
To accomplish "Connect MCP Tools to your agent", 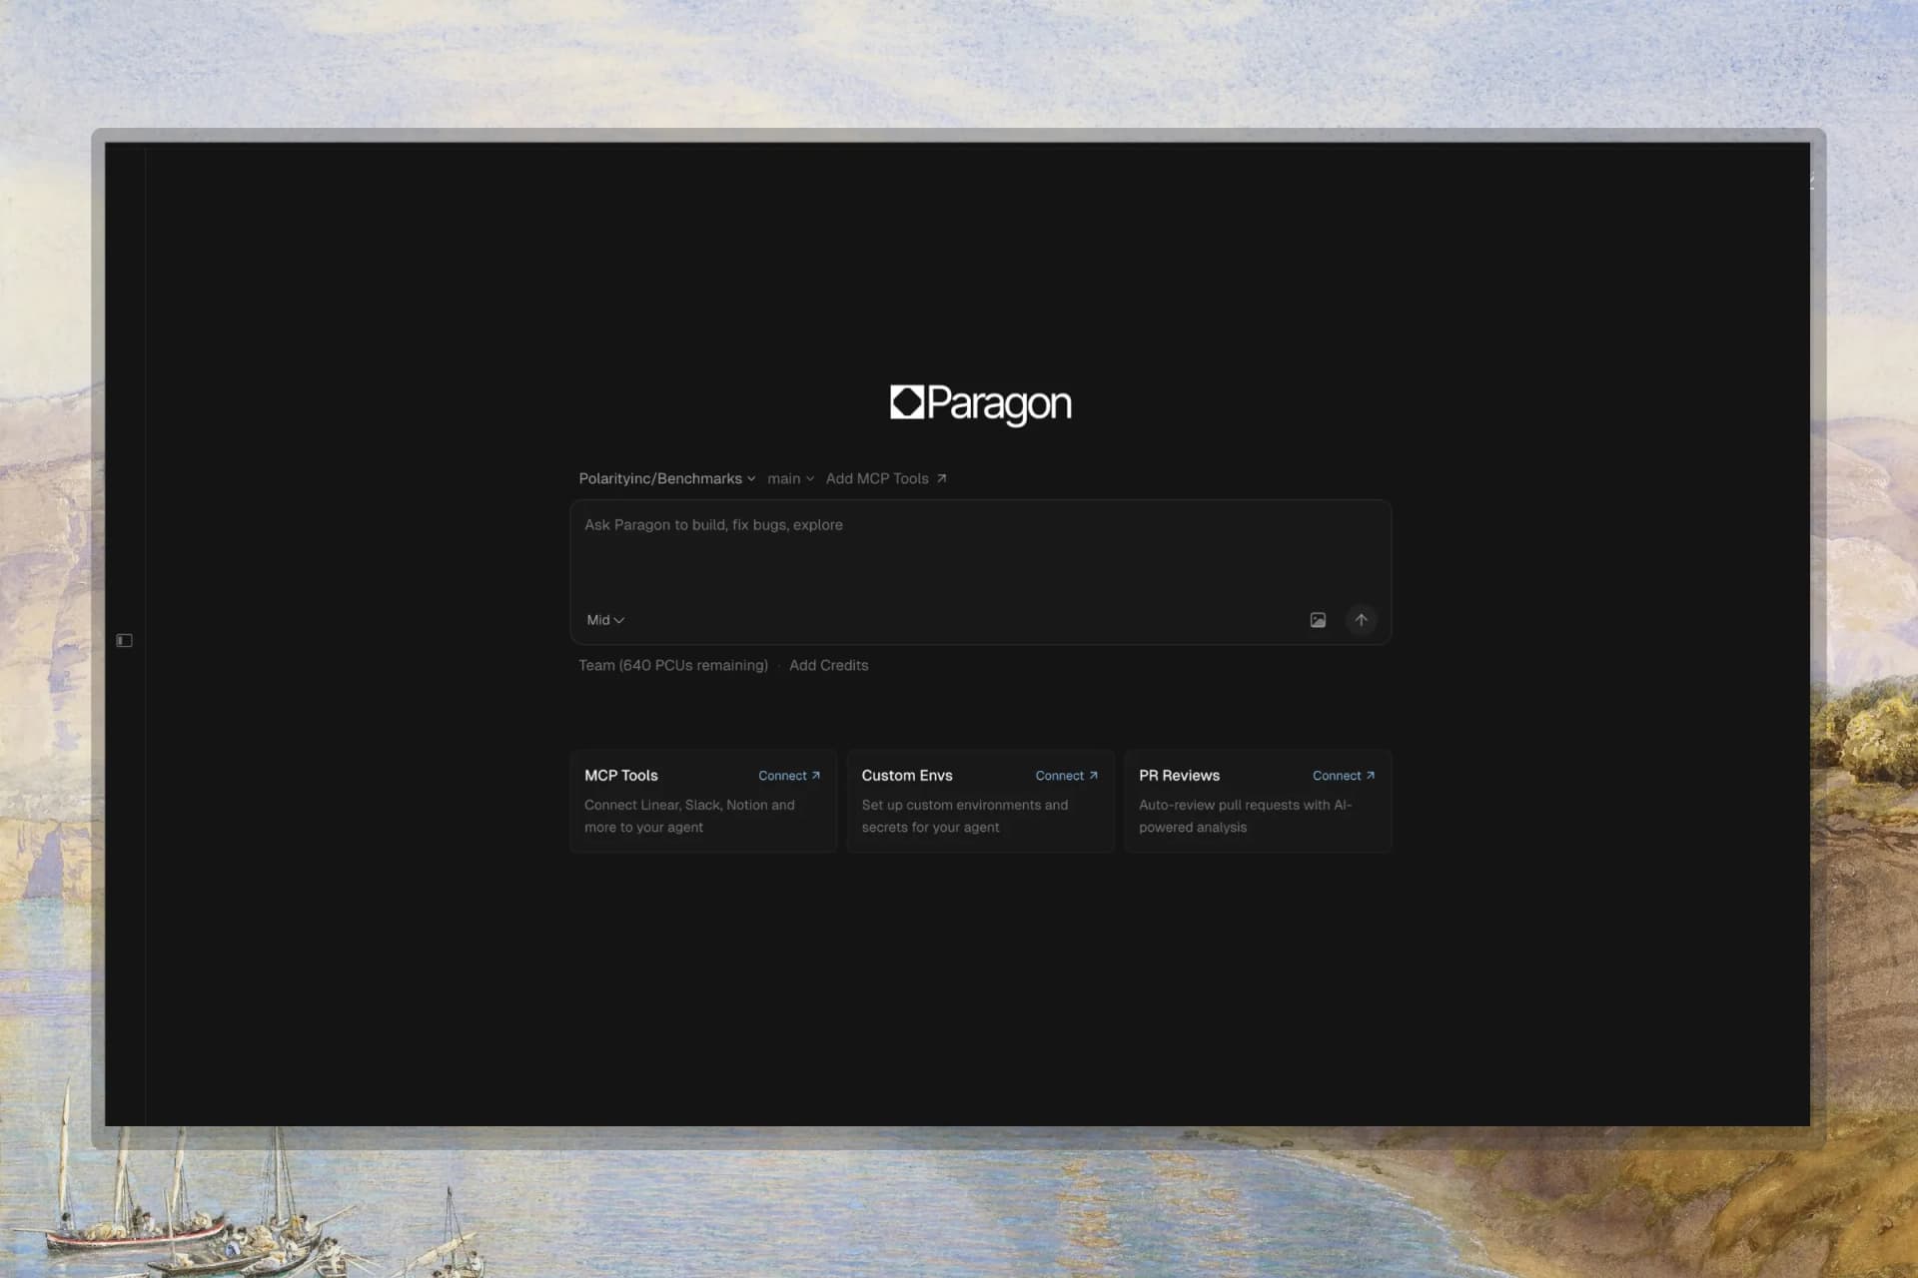I will (783, 775).
